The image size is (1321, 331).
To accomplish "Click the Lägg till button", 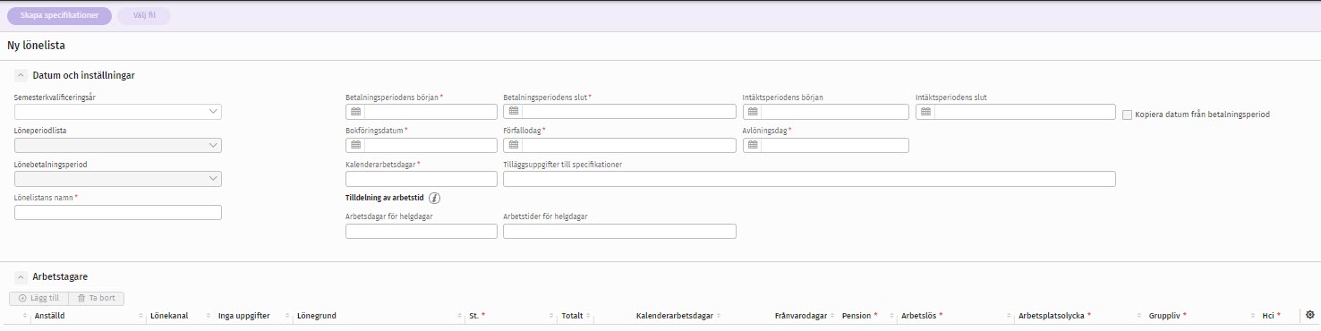I will tap(38, 299).
